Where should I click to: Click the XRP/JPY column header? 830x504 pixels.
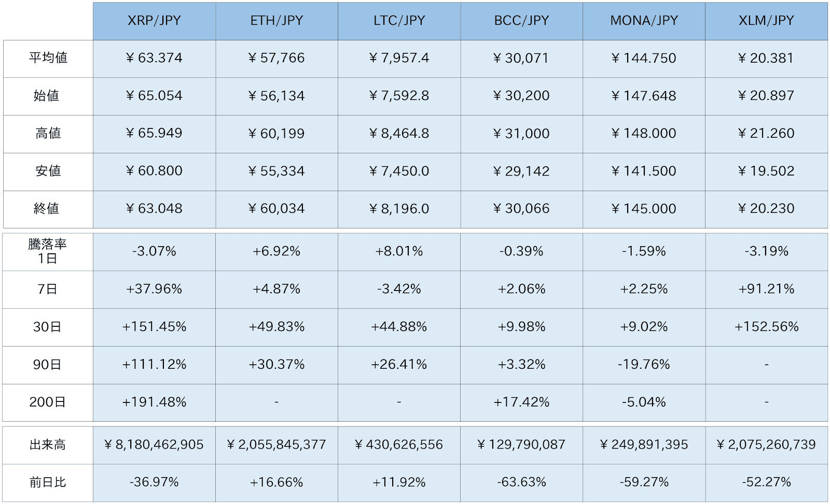(x=154, y=21)
